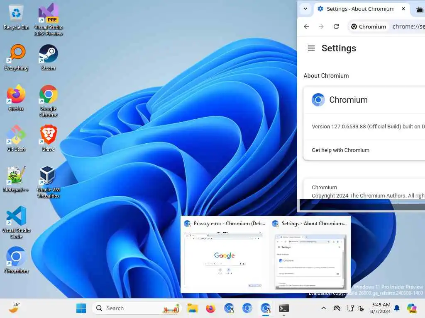Click the Copyright 2024 The Chromium Authors text
This screenshot has width=425, height=318.
(368, 195)
